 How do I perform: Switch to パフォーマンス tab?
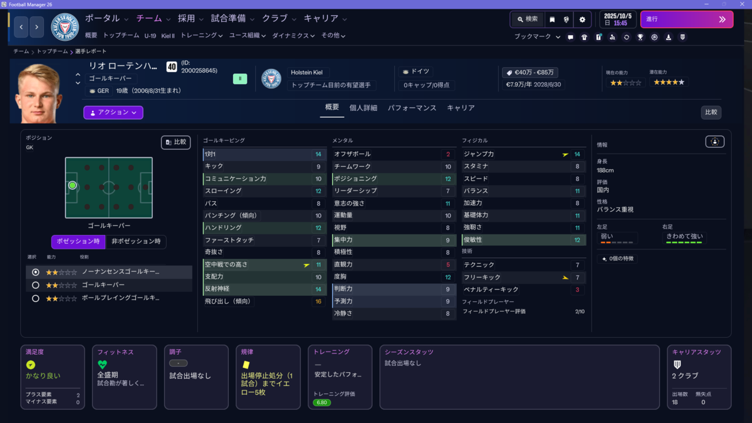coord(412,108)
